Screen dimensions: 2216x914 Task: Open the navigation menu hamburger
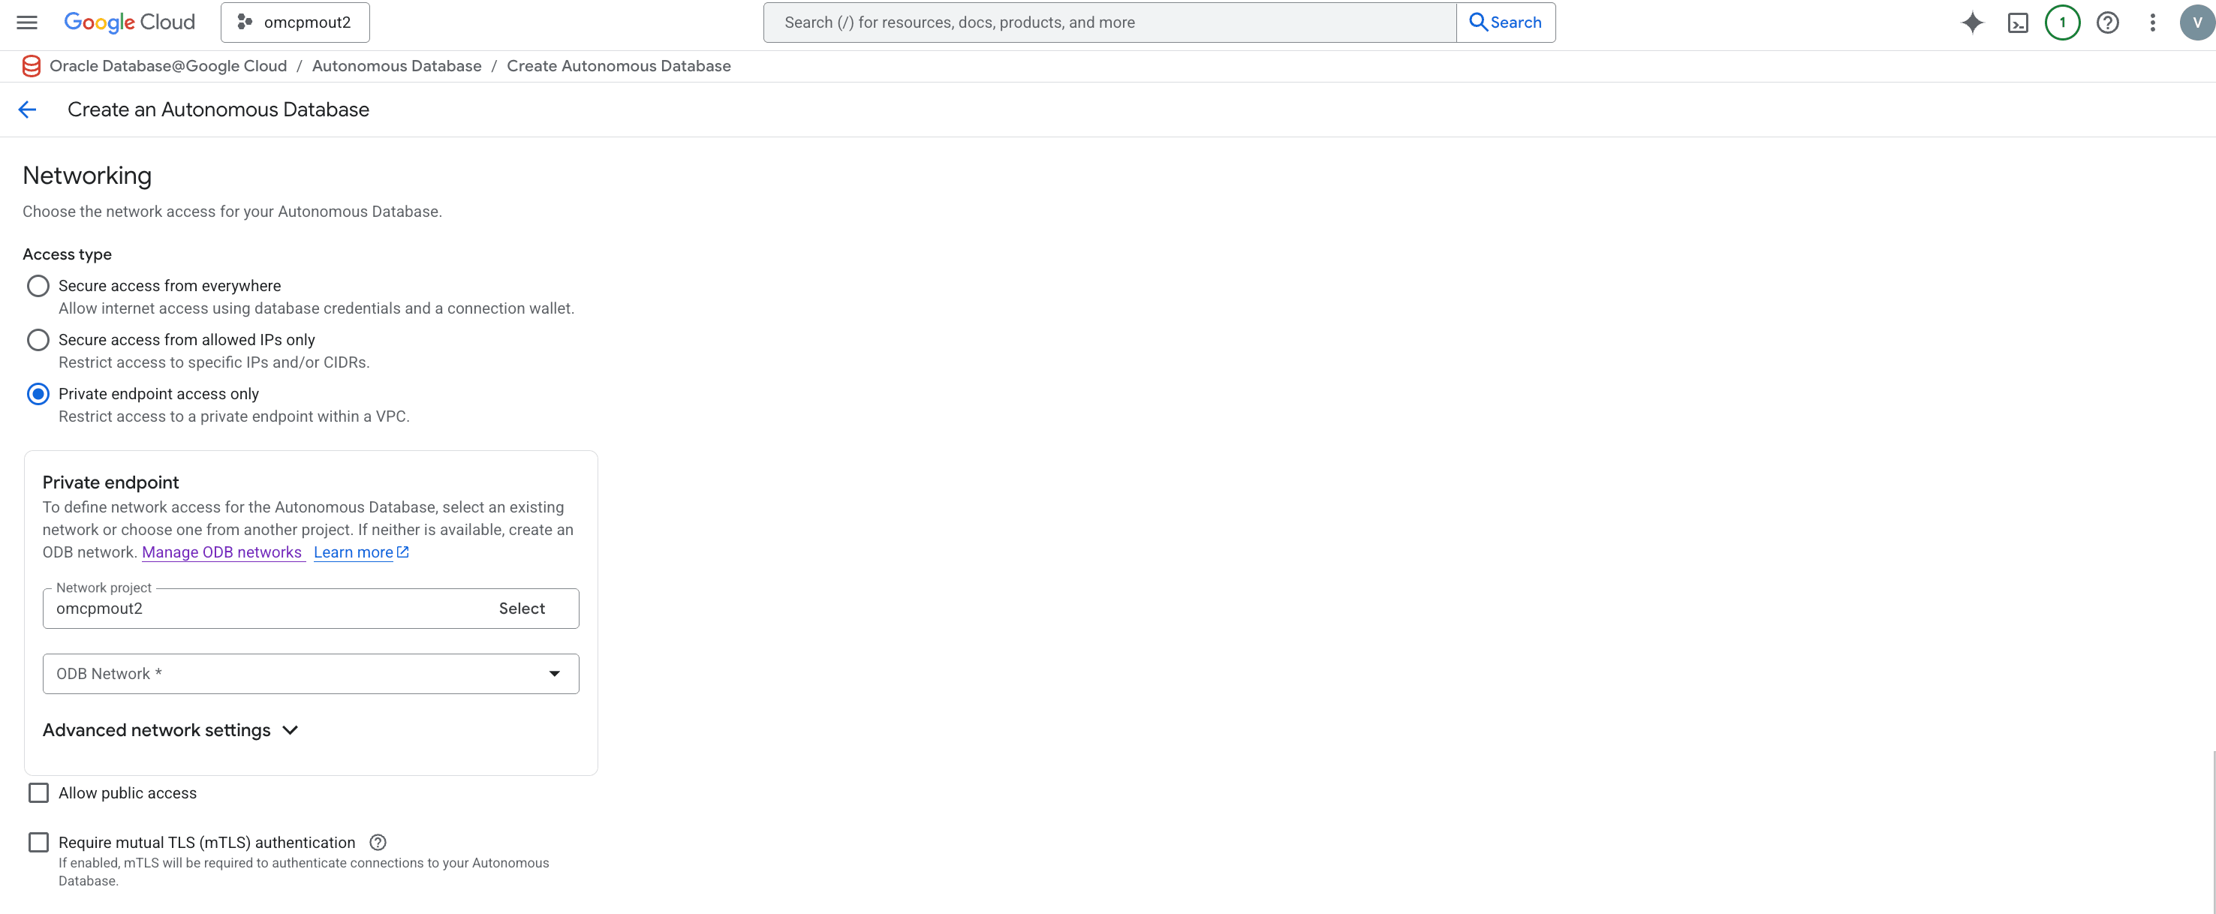pos(27,23)
